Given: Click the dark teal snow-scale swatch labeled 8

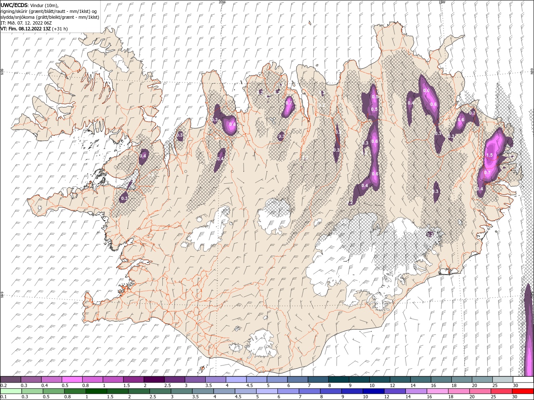Looking at the screenshot, I should pos(339,380).
